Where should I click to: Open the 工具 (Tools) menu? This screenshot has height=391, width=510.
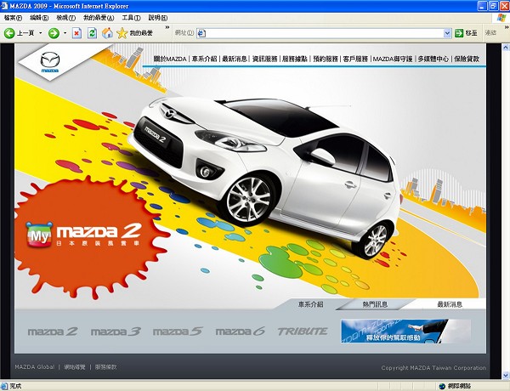[131, 17]
